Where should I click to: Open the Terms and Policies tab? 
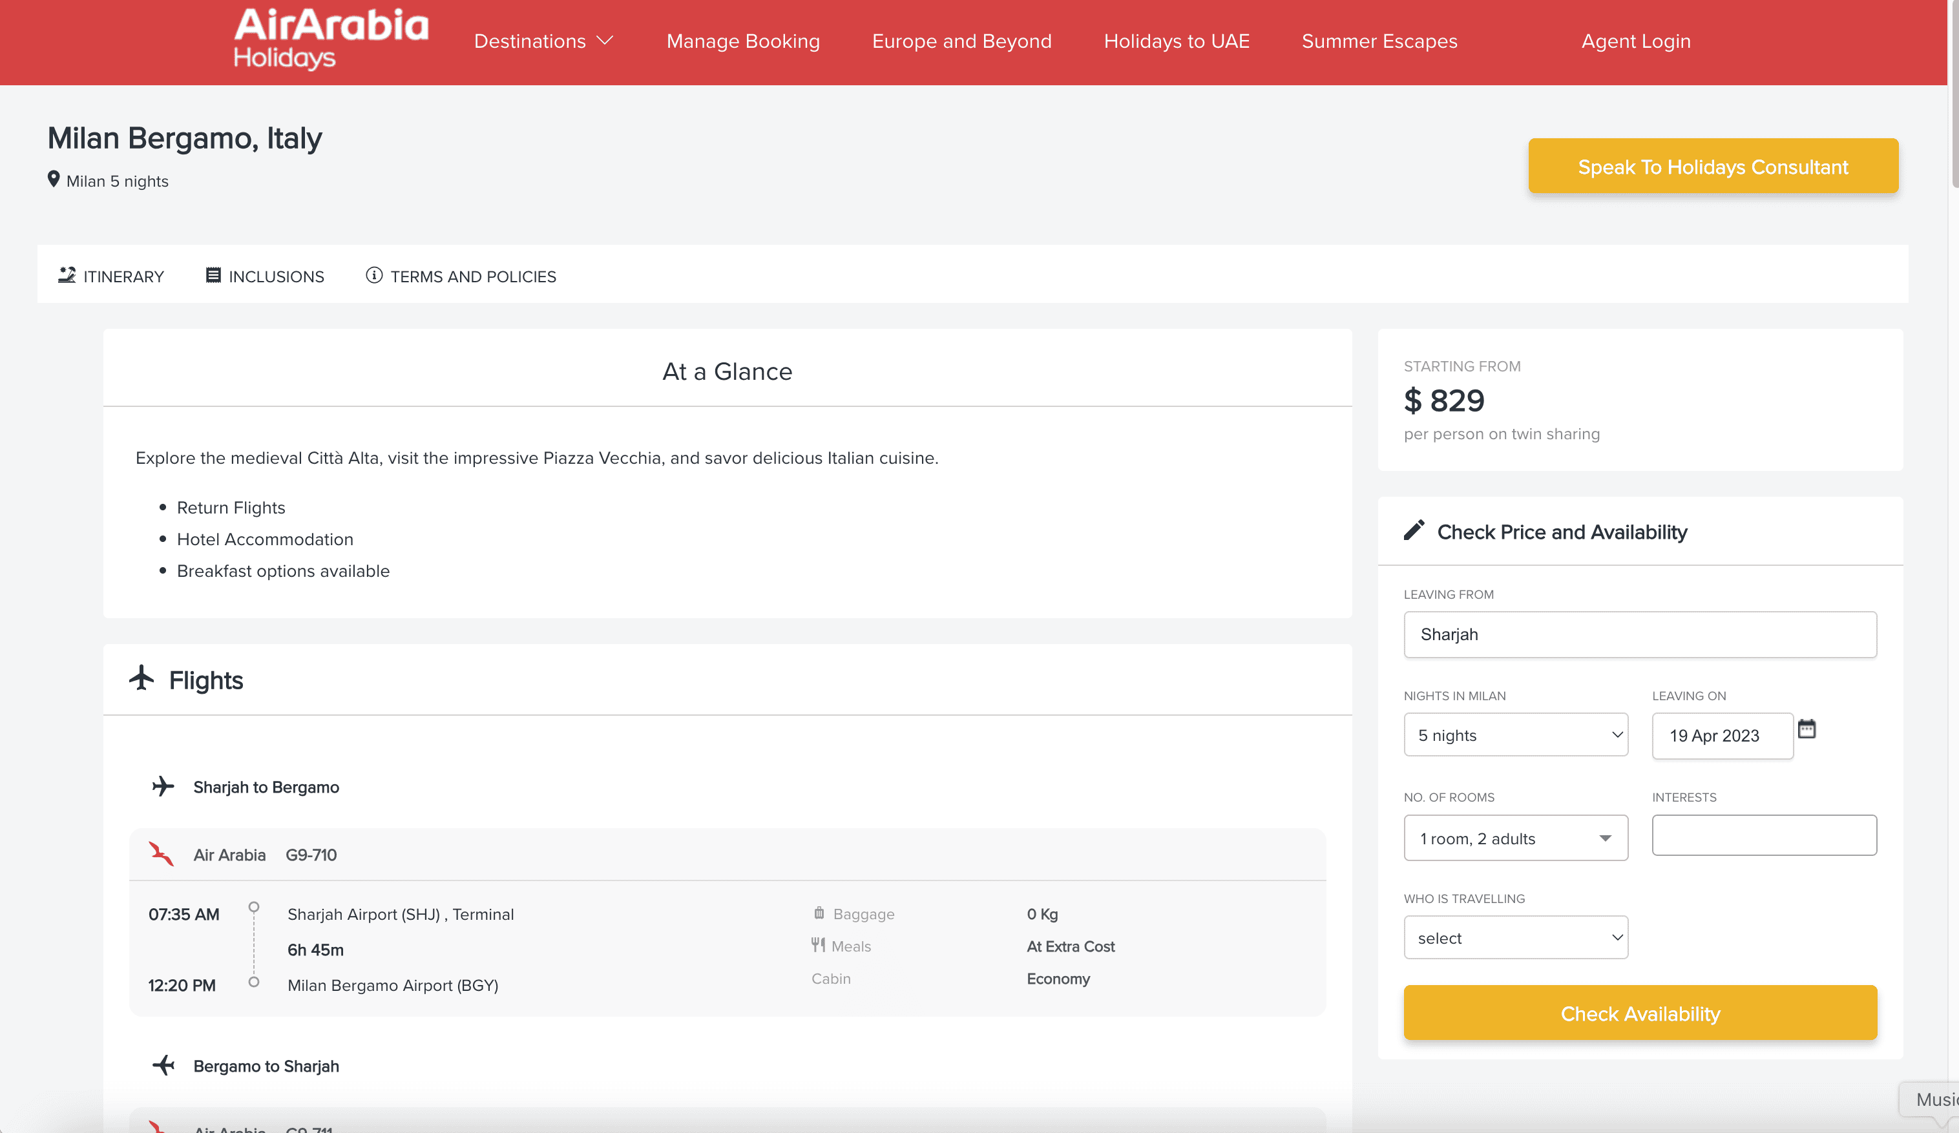pos(461,276)
